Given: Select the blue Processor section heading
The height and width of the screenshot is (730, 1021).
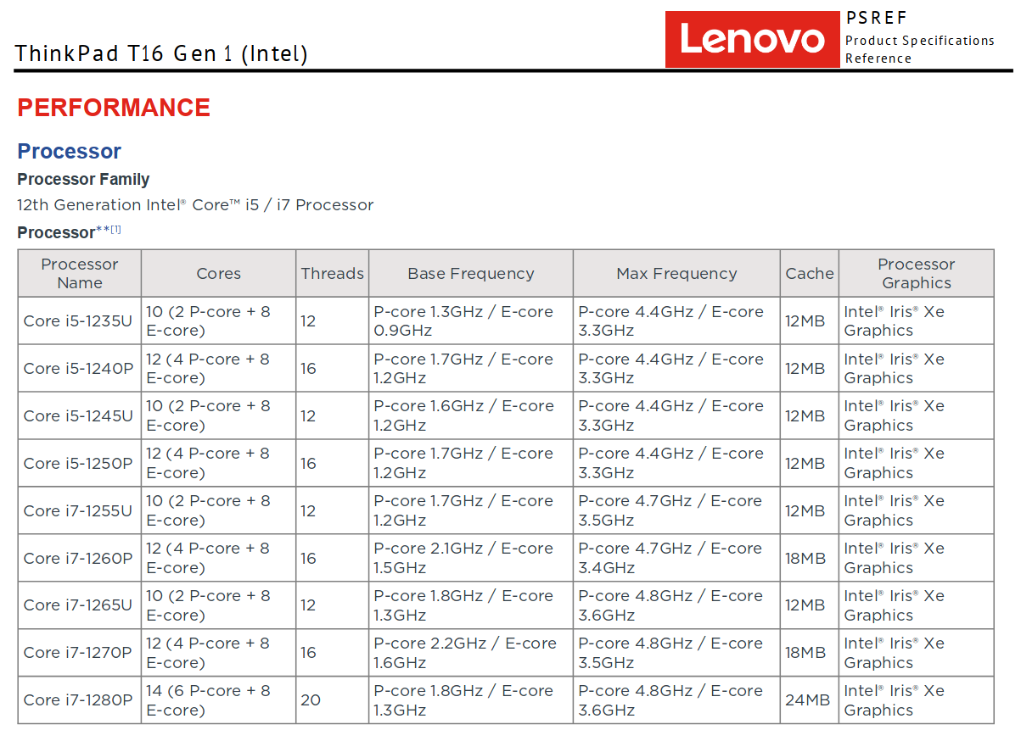Looking at the screenshot, I should click(x=70, y=152).
